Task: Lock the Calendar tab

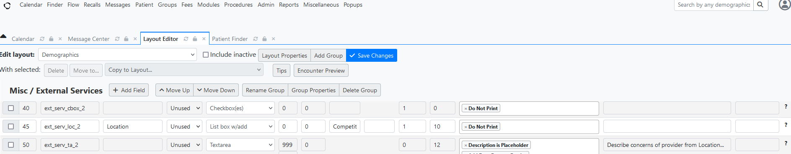Action: (x=51, y=39)
